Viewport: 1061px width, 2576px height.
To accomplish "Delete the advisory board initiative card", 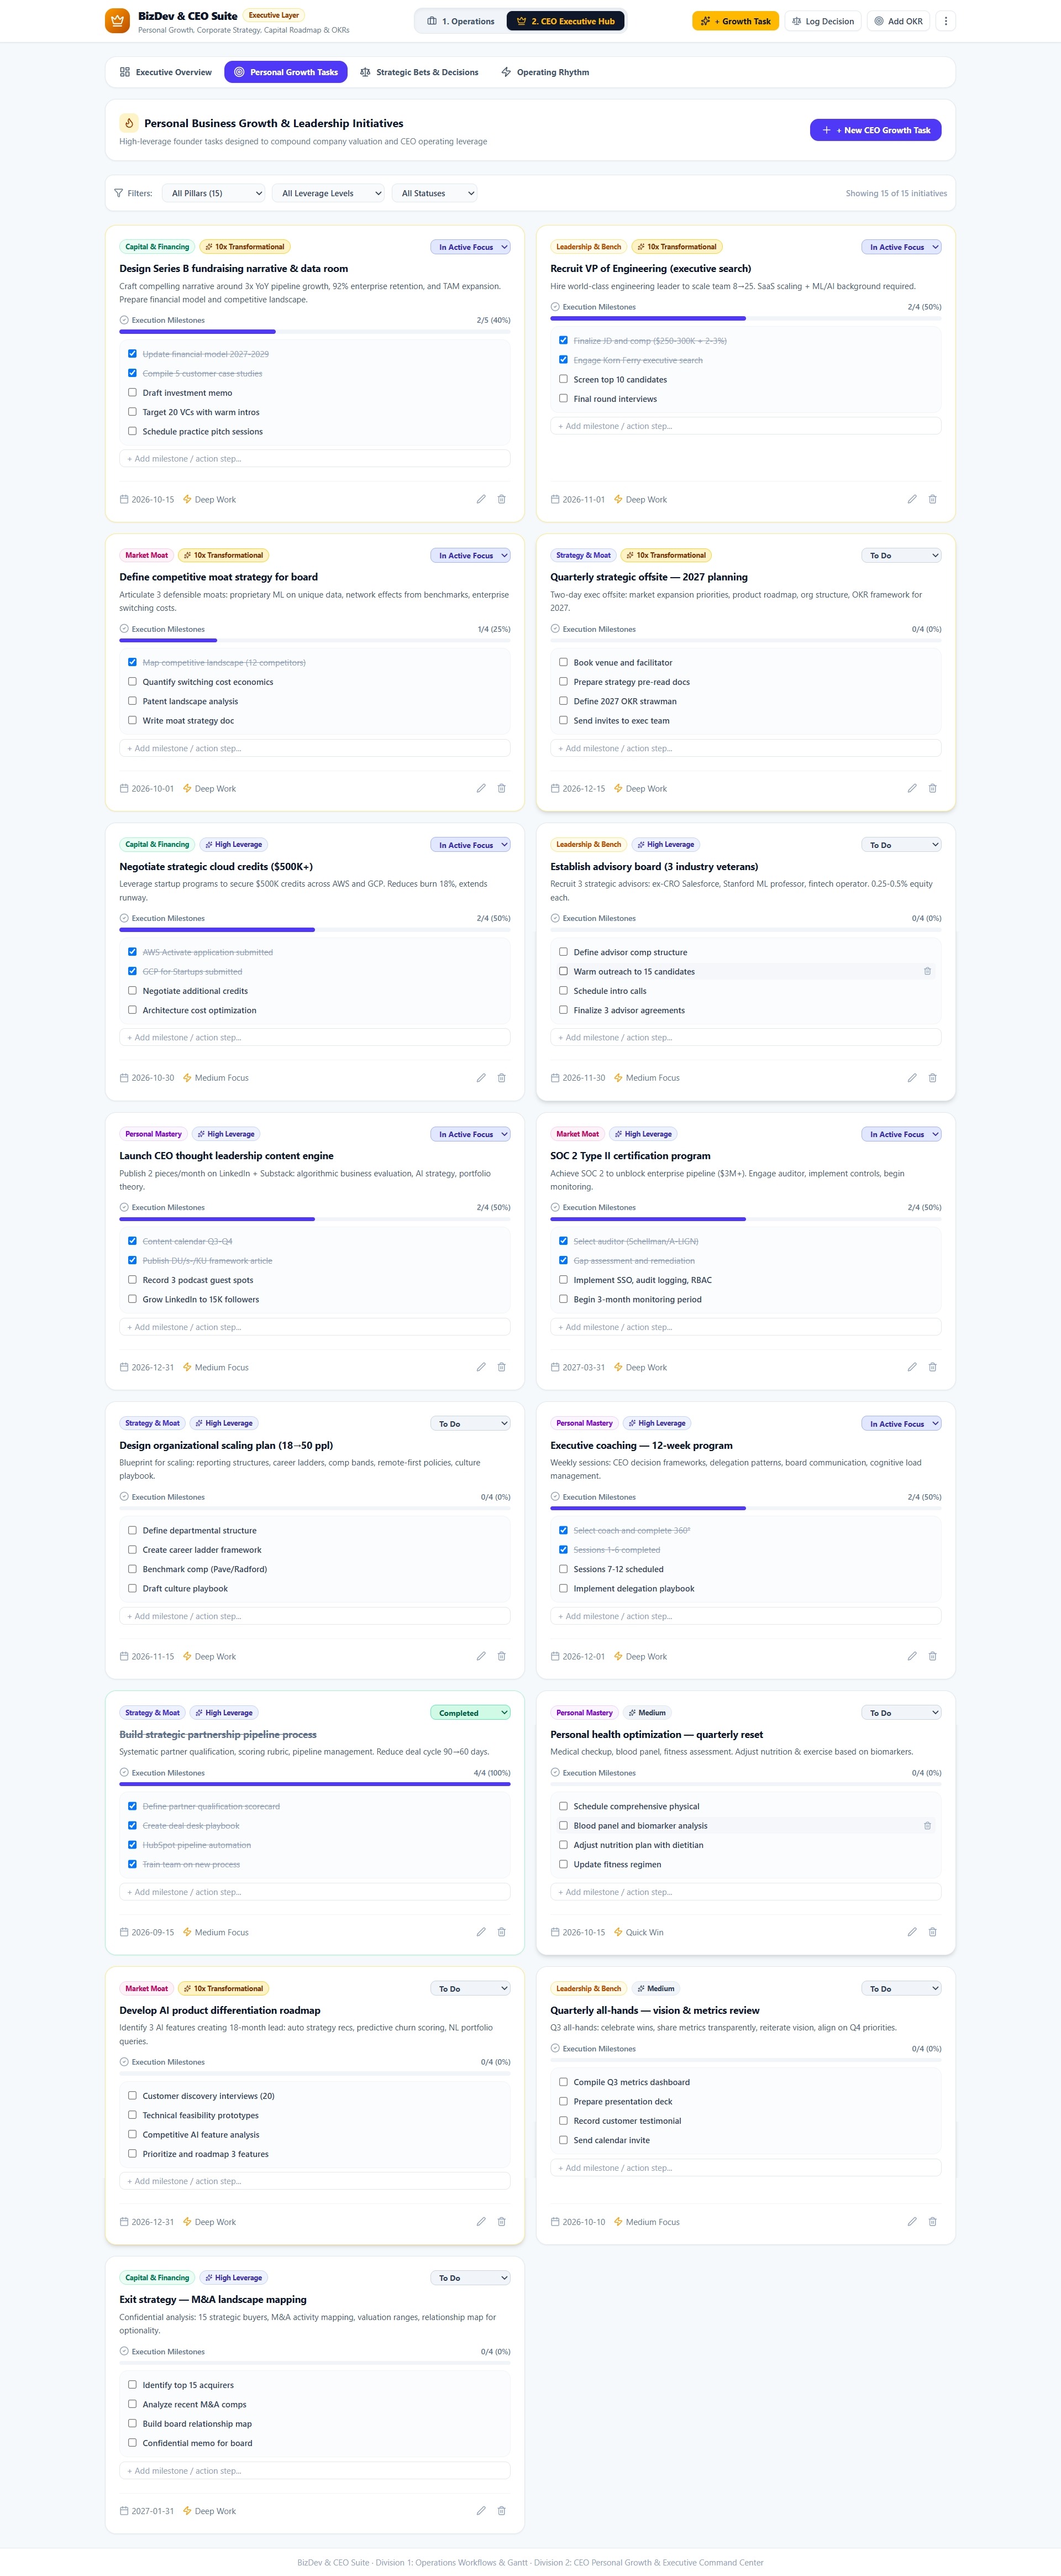I will [x=932, y=1078].
